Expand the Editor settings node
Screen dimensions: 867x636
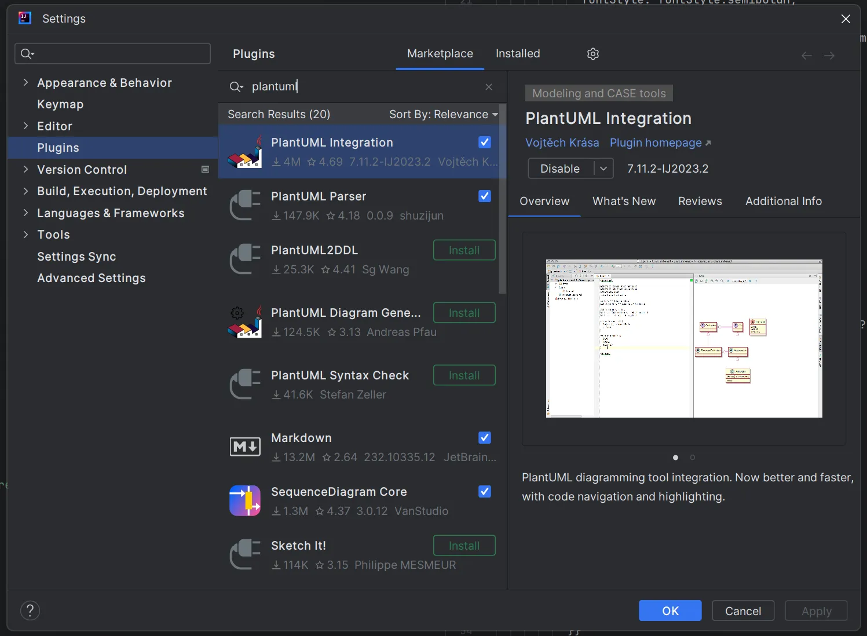(25, 126)
